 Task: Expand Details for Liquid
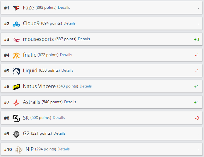(x=67, y=70)
